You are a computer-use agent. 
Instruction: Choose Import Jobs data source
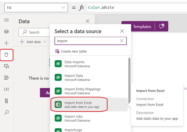[89, 118]
